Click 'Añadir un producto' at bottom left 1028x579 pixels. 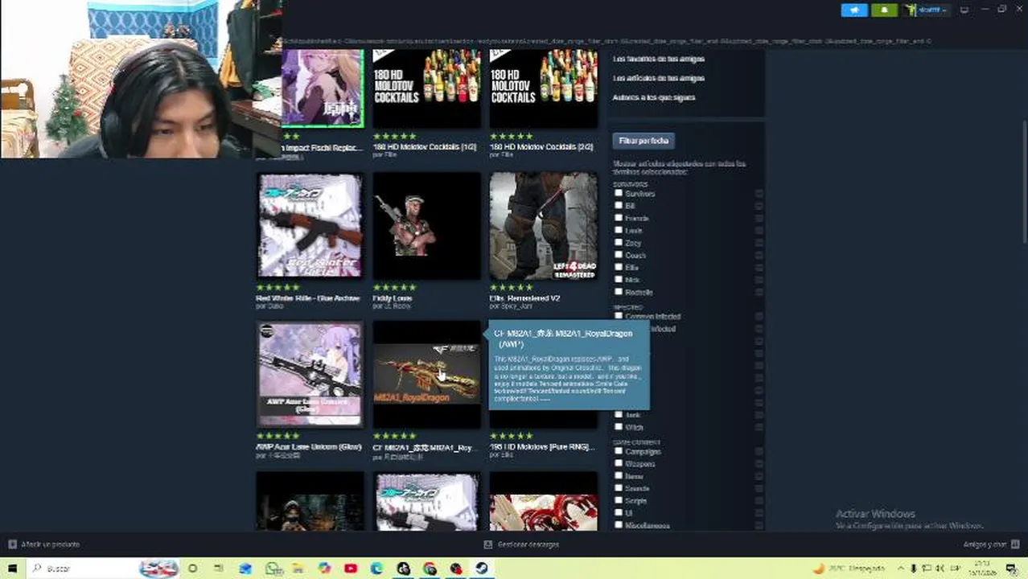[x=44, y=544]
